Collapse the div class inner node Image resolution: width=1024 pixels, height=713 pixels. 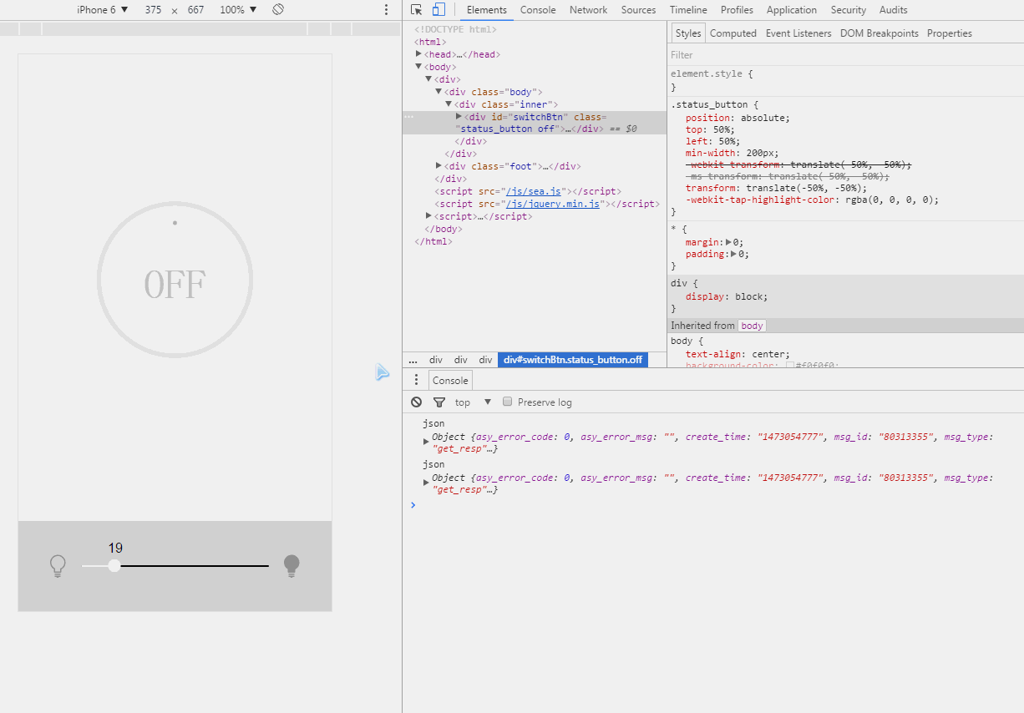[x=449, y=104]
